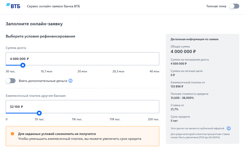Select 116 тыс. mark on payment slider
This screenshot has height=150, width=244.
click(77, 119)
